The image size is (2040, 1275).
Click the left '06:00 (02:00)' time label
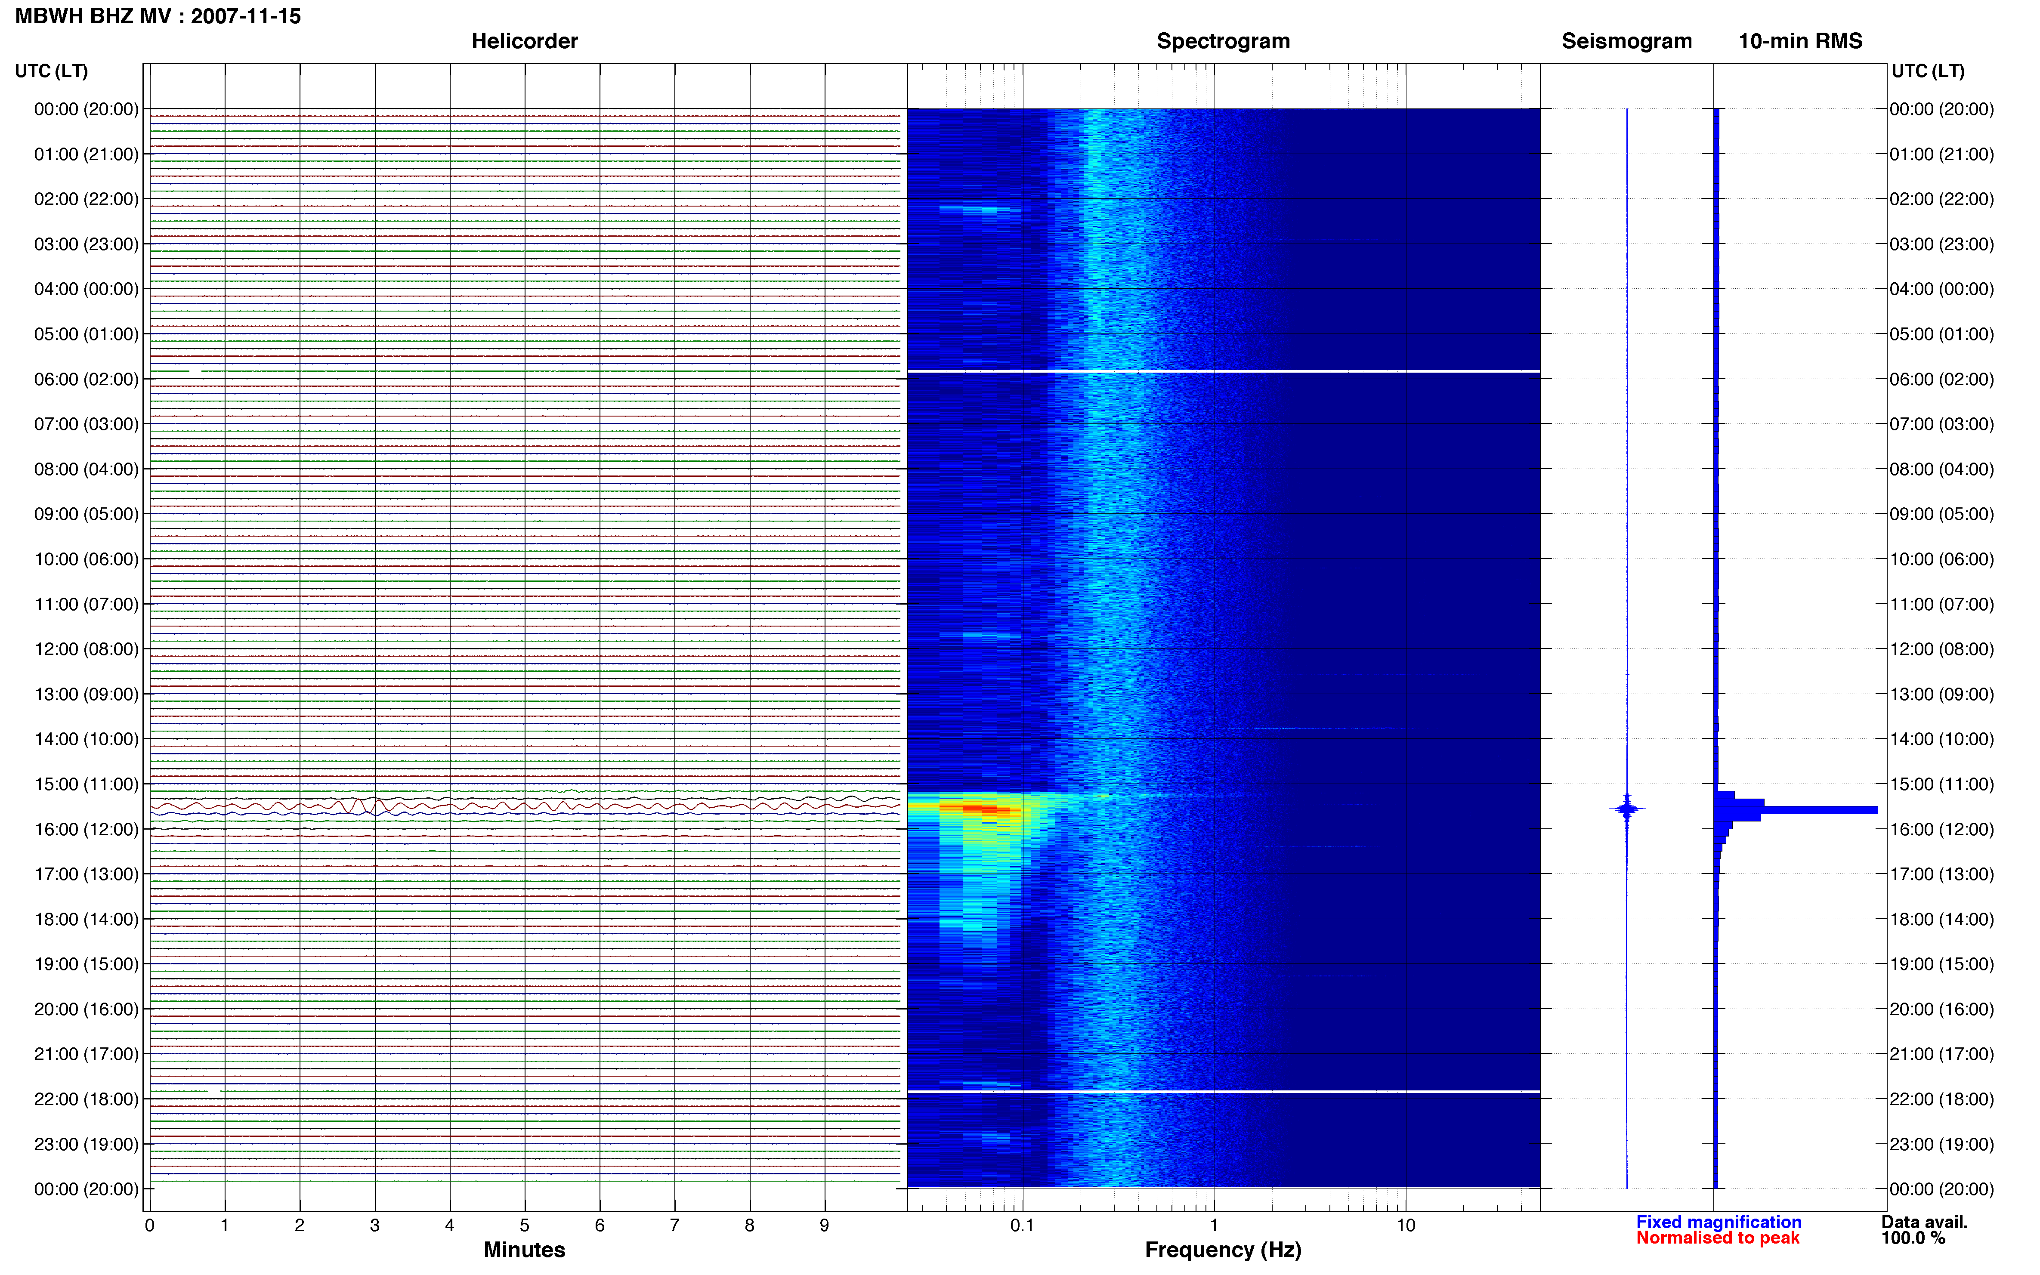[x=86, y=380]
